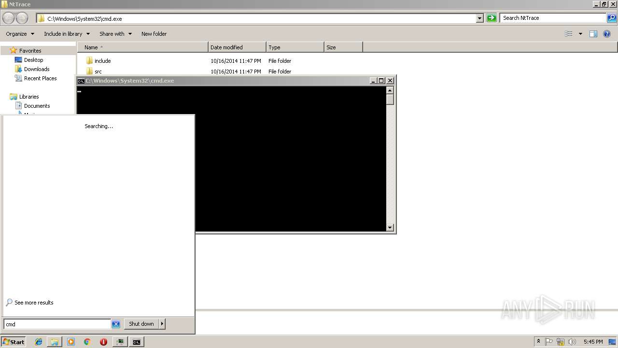Open the green monitor taskbar app
Image resolution: width=618 pixels, height=348 pixels.
click(120, 342)
